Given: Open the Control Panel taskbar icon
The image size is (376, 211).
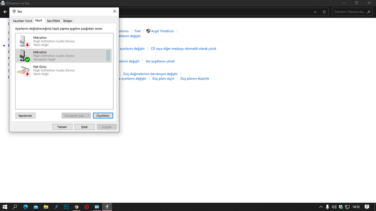Looking at the screenshot, I should 97,207.
